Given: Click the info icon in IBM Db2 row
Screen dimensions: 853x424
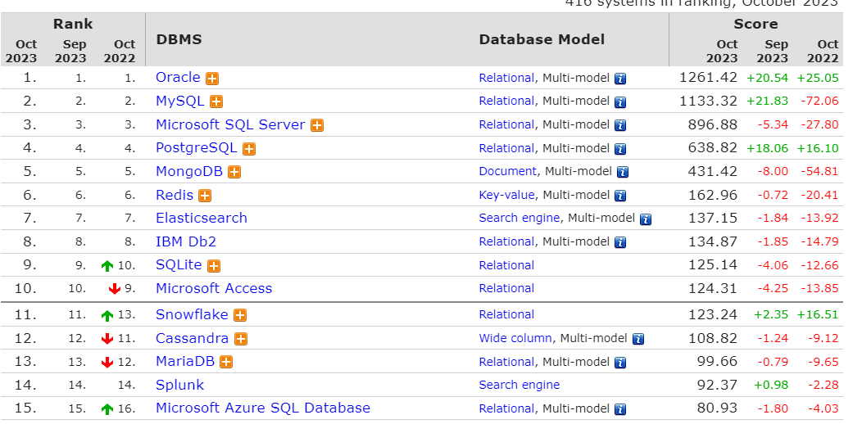Looking at the screenshot, I should (620, 242).
